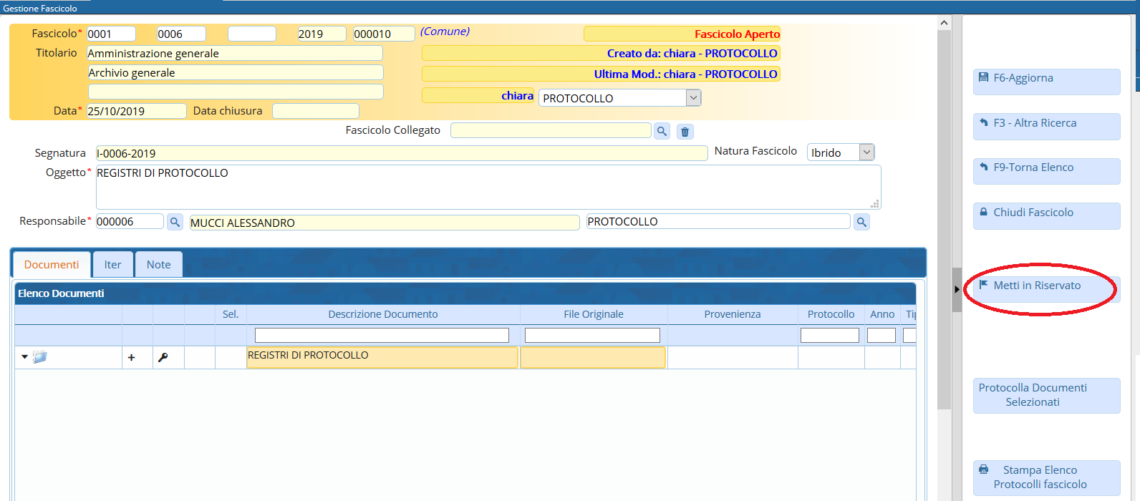
Task: Click the Chiudi Fascicolo button
Action: coord(1045,213)
